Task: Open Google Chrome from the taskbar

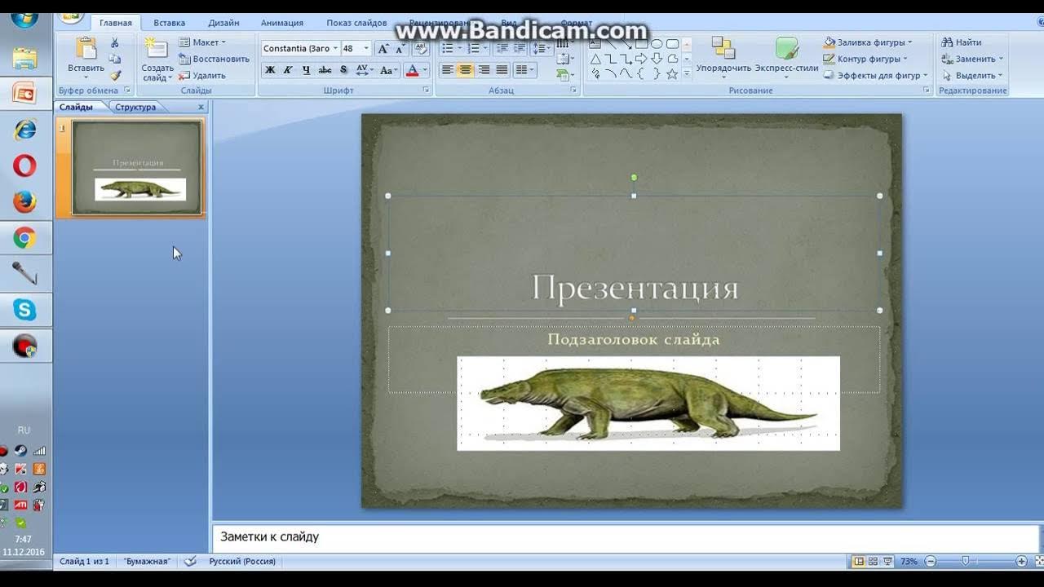Action: (24, 238)
